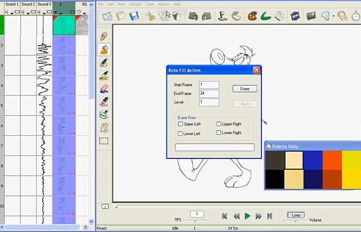Click the stopwatch timing icon
The height and width of the screenshot is (232, 361).
(x=356, y=16)
